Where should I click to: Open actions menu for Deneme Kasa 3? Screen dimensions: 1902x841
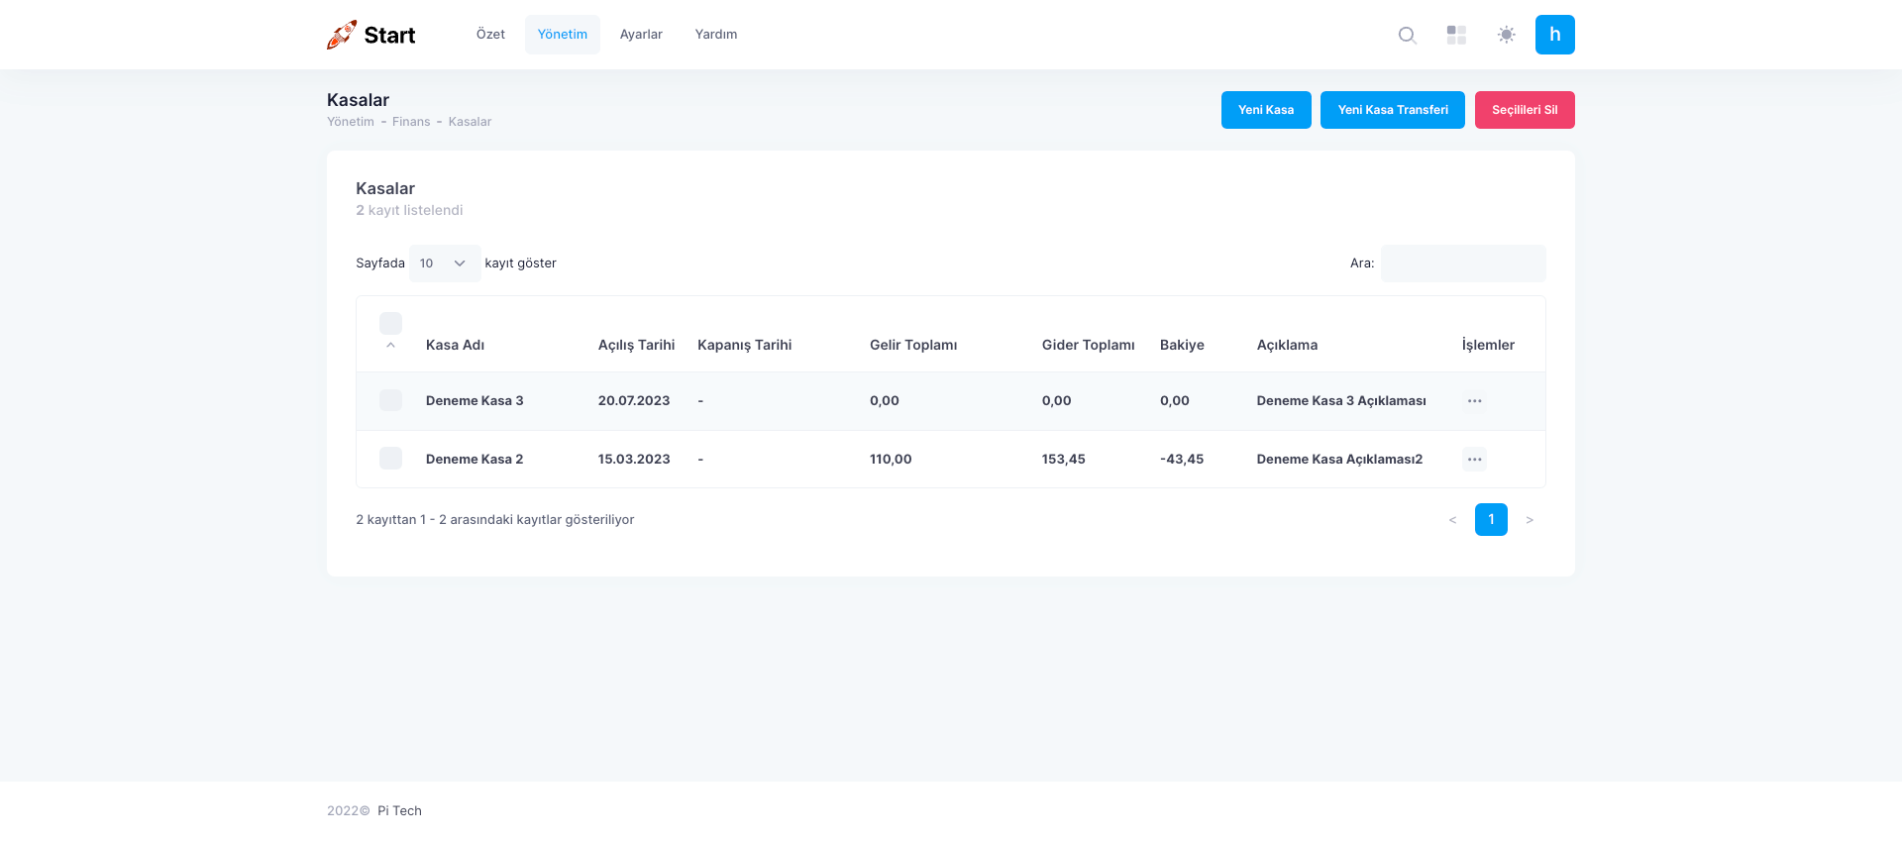[x=1474, y=401]
